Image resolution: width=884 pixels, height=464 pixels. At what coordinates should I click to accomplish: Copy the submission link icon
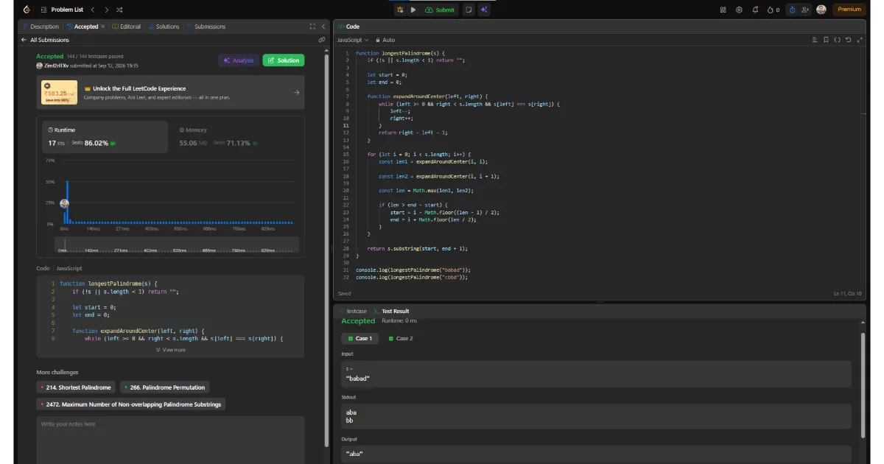pyautogui.click(x=321, y=40)
